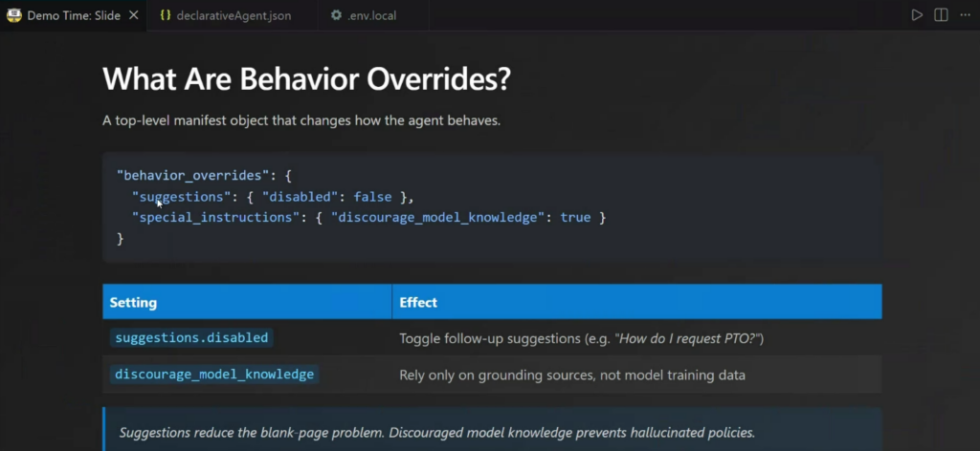The image size is (980, 451).
Task: Click the subtitle "A top-level manifest object that changes how the agent behaves."
Action: click(x=301, y=120)
